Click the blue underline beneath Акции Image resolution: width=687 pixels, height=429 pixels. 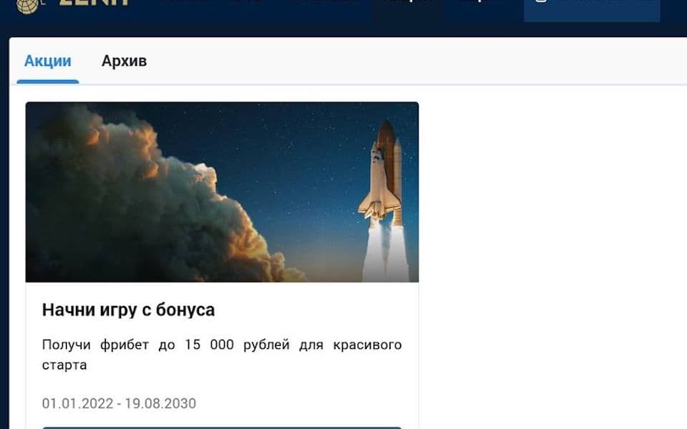click(x=48, y=82)
